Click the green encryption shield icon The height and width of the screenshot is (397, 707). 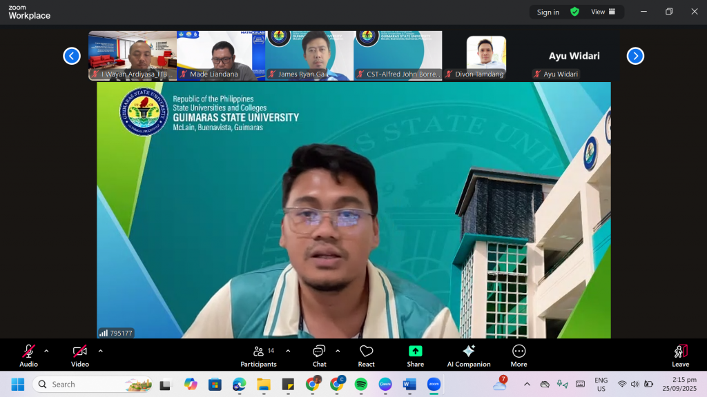pos(574,12)
